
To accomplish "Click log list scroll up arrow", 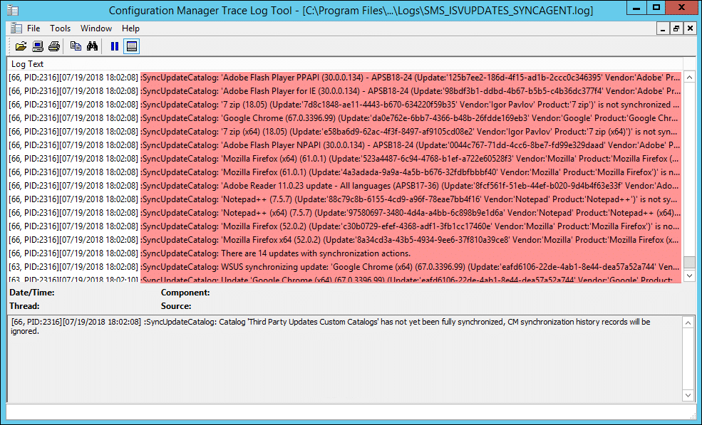I will [x=689, y=78].
